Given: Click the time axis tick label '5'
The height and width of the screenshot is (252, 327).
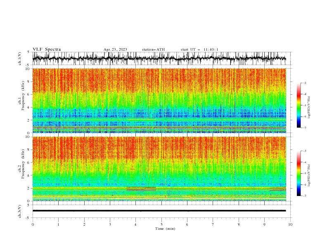Looking at the screenshot, I should point(161,224).
